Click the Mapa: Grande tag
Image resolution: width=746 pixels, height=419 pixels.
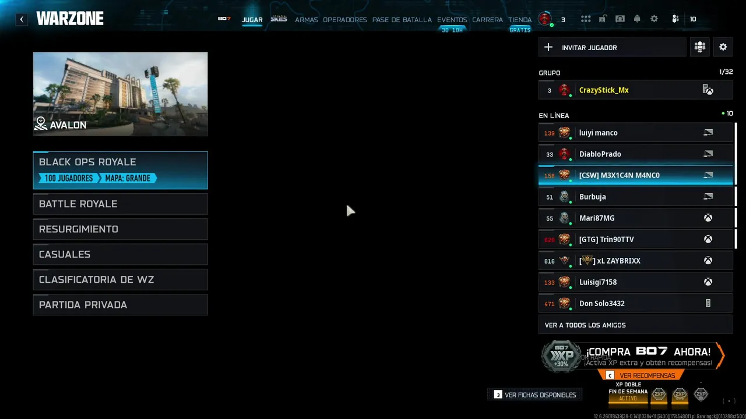(x=128, y=178)
